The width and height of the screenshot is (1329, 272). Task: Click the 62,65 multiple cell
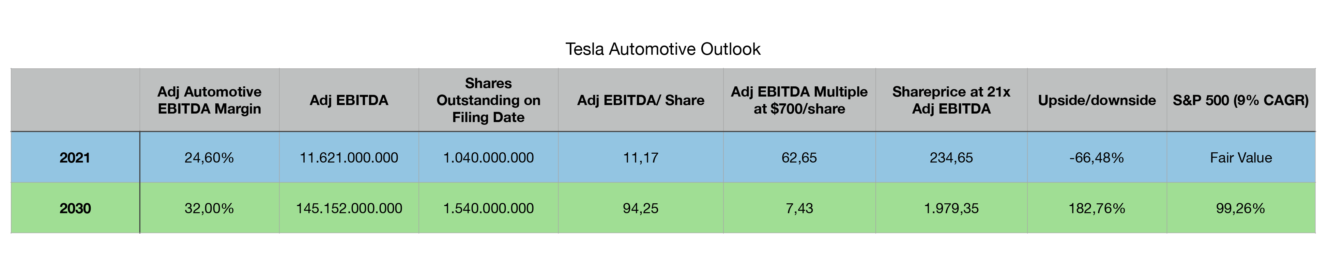coord(799,158)
